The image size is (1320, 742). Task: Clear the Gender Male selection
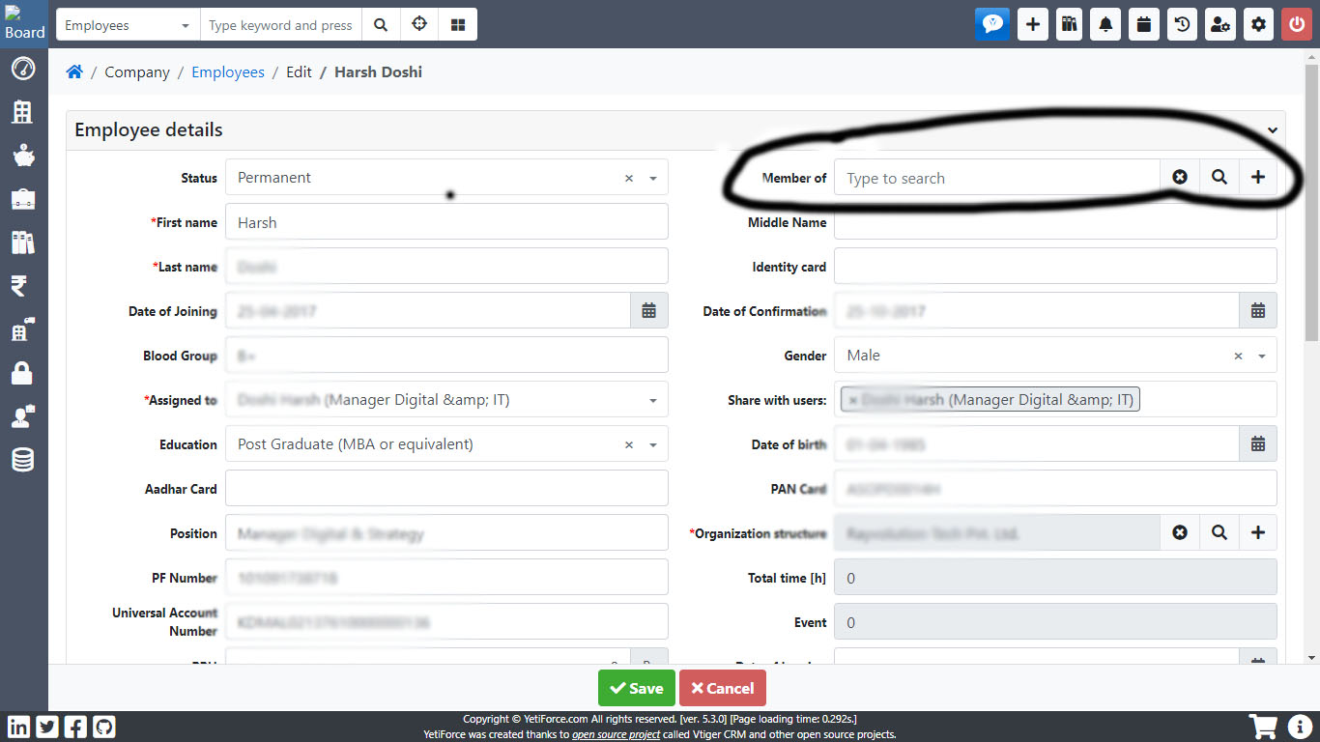coord(1238,357)
